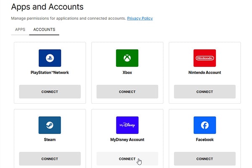Click the Nintendo Account label text

(205, 73)
